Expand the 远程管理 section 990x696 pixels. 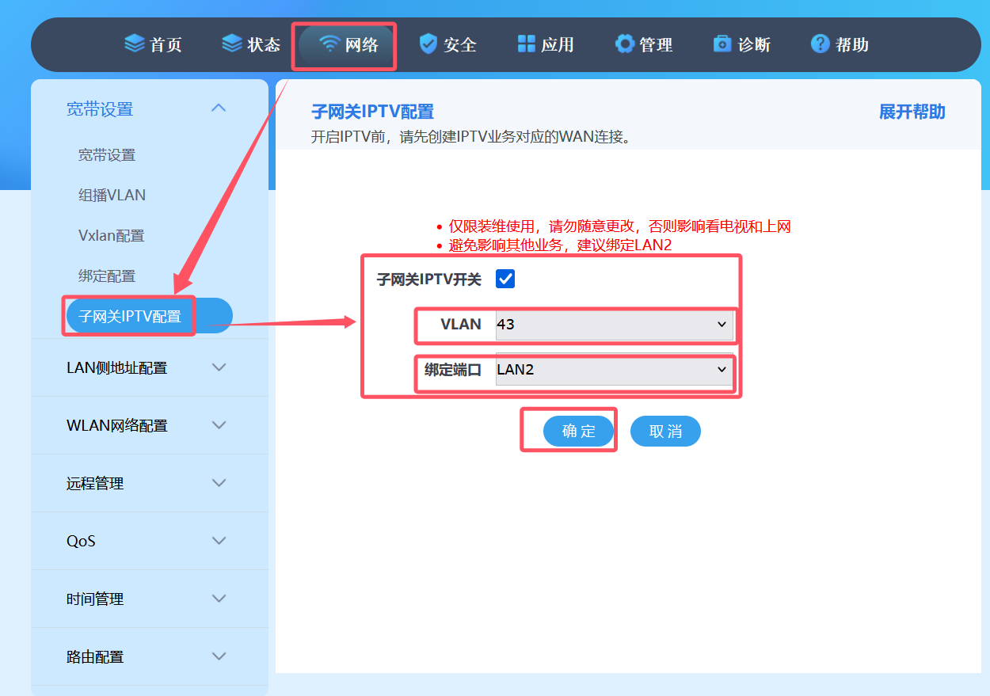point(150,484)
